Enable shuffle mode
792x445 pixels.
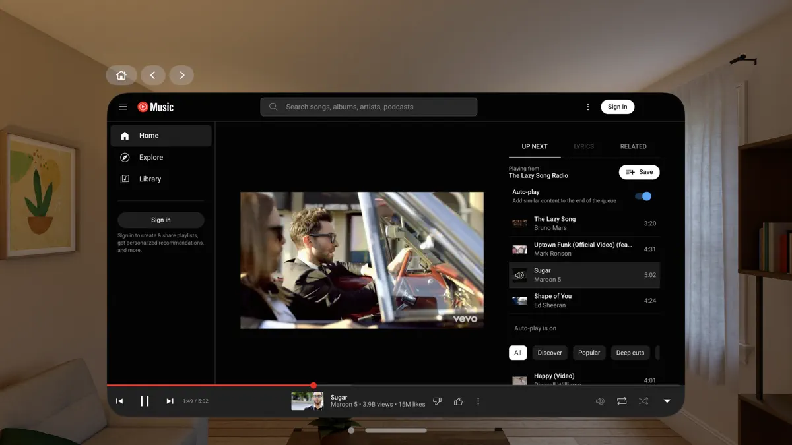coord(643,401)
